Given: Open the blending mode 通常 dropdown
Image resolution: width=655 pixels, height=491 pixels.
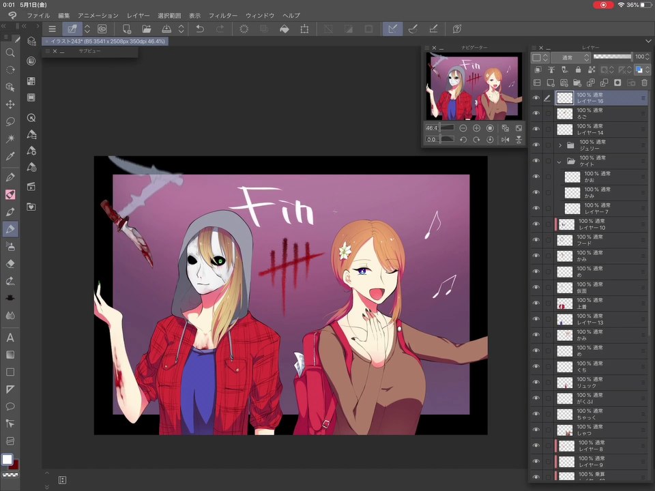Looking at the screenshot, I should (570, 57).
